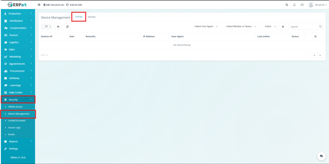Image resolution: width=329 pixels, height=164 pixels.
Task: Click the Search input field
Action: coord(304,27)
